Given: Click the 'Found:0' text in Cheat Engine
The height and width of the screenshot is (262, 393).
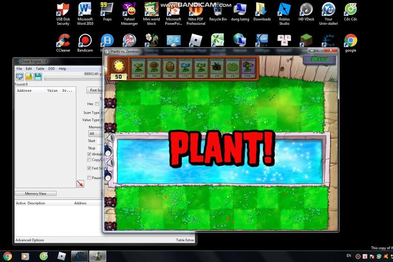Looking at the screenshot, I should pos(22,85).
